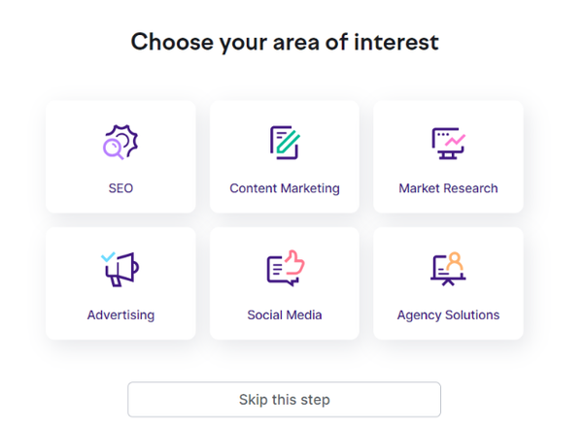Select the Advertising text label
The width and height of the screenshot is (583, 429).
(120, 314)
